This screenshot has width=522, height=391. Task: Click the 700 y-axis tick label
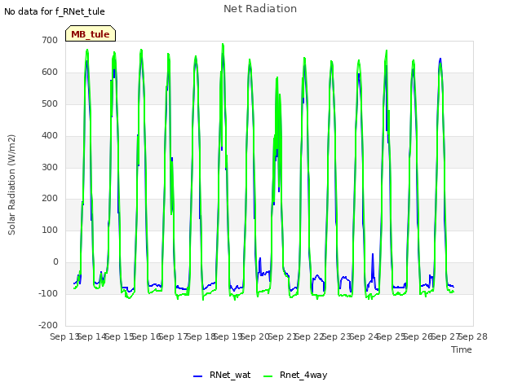[50, 40]
